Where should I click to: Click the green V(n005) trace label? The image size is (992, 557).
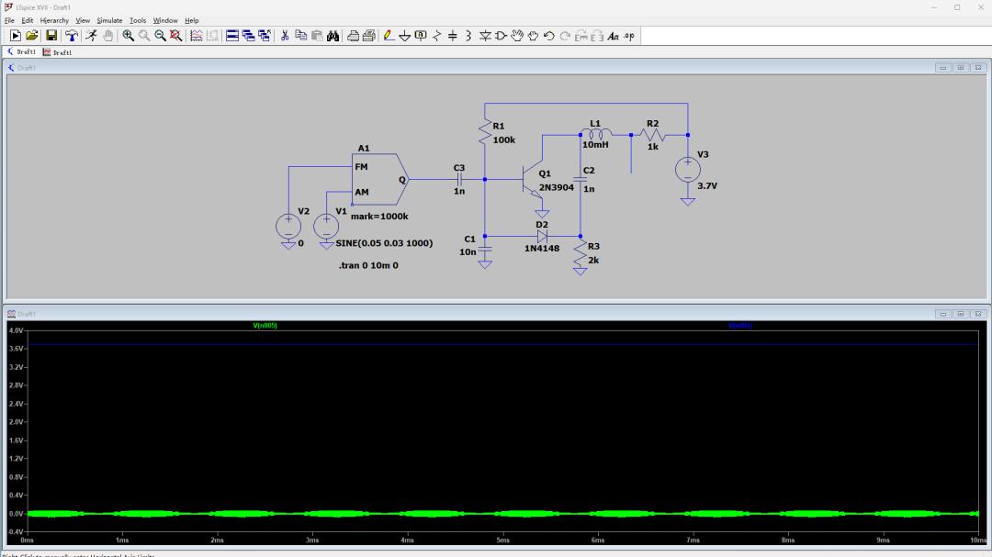click(265, 325)
